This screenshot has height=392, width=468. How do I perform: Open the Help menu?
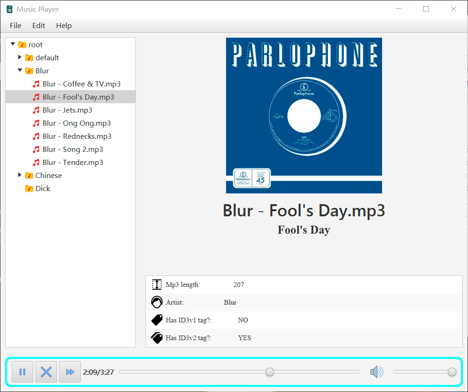(x=64, y=26)
